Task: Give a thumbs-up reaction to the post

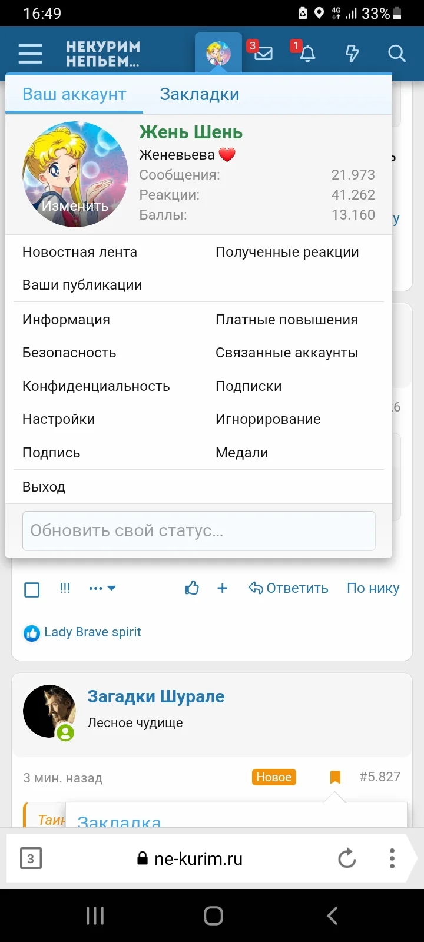Action: [192, 588]
